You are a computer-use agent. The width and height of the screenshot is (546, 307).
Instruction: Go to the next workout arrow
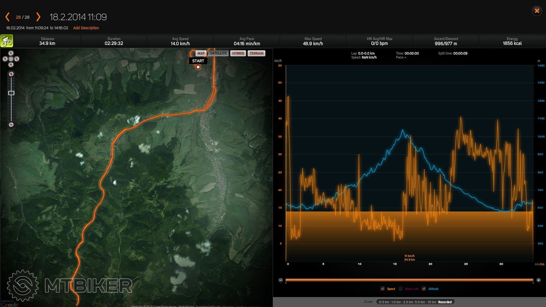click(38, 17)
